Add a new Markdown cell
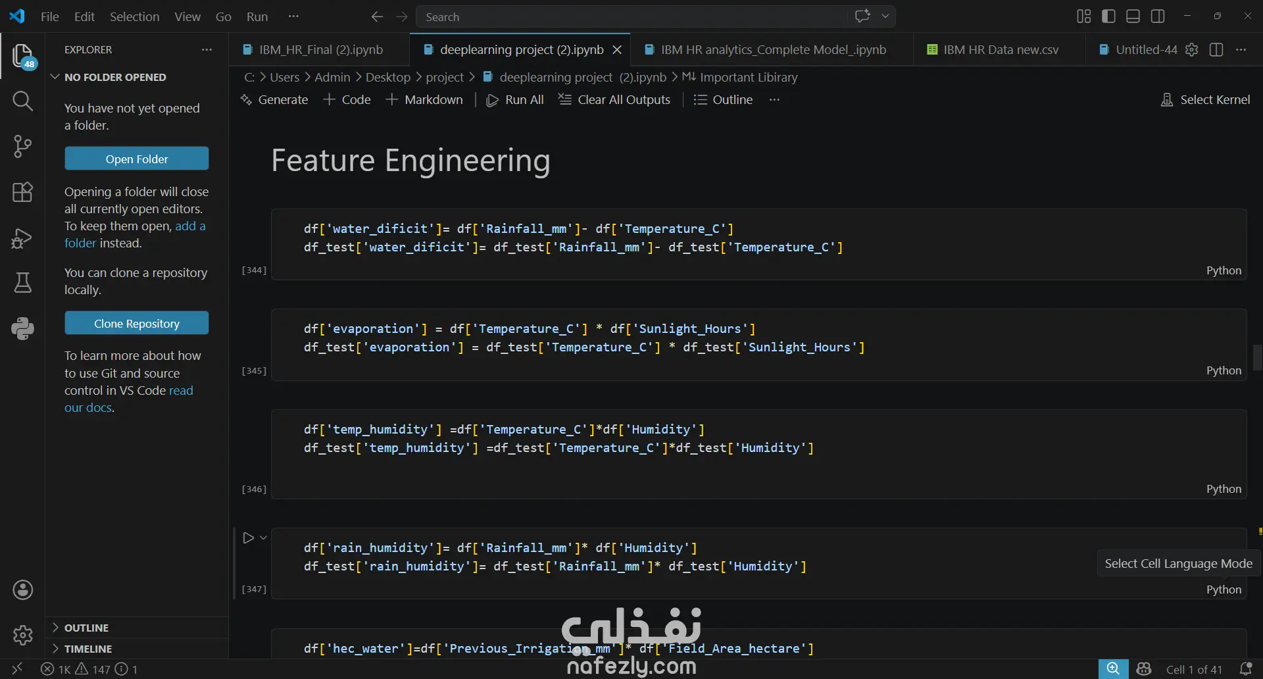 click(x=424, y=99)
